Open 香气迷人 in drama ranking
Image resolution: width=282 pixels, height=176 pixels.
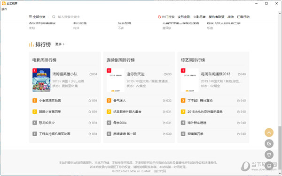(x=119, y=101)
